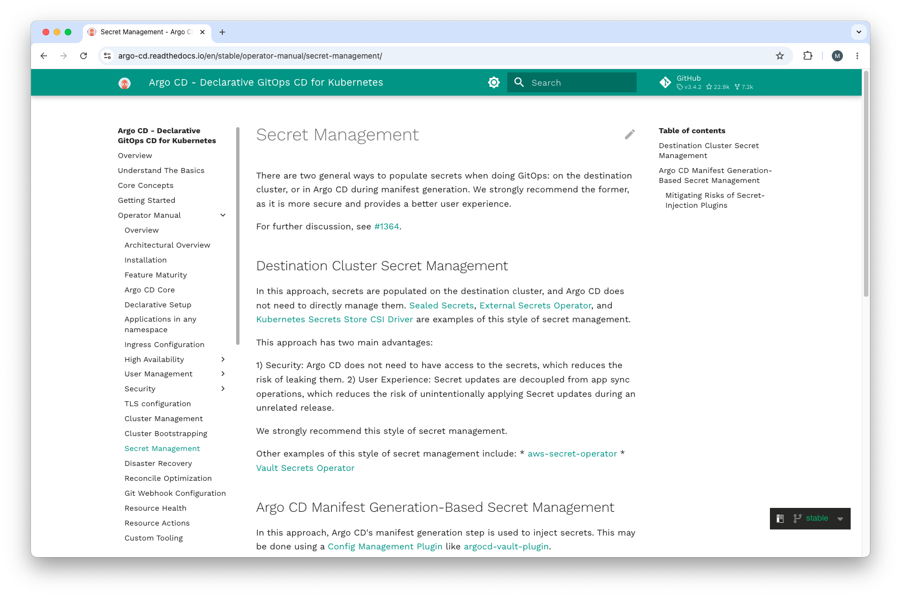
Task: Open Vault Secrets Operator link
Action: pos(305,468)
